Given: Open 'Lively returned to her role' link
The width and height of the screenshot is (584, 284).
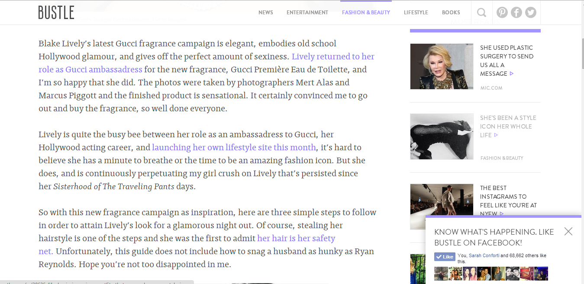Looking at the screenshot, I should [x=332, y=57].
